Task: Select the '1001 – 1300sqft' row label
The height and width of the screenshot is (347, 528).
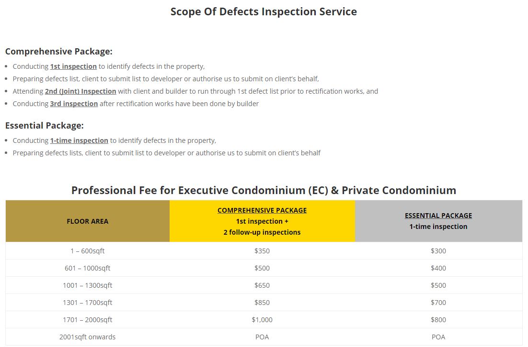Action: (x=88, y=285)
